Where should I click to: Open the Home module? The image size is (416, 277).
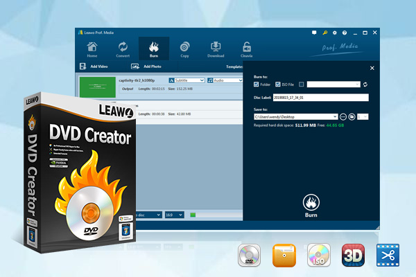point(92,50)
